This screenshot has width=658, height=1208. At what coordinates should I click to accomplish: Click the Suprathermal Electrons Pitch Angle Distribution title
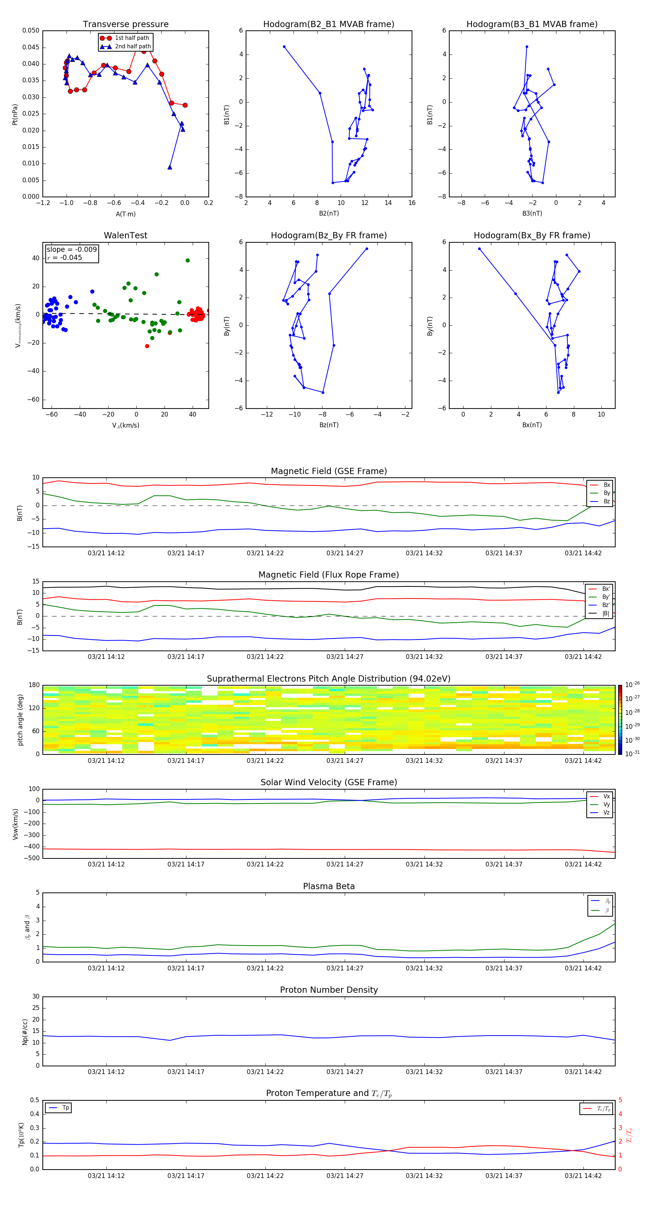(329, 679)
